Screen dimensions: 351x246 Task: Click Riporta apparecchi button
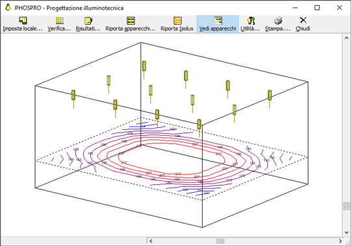point(130,24)
